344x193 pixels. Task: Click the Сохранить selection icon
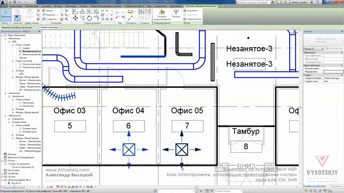tap(191, 11)
